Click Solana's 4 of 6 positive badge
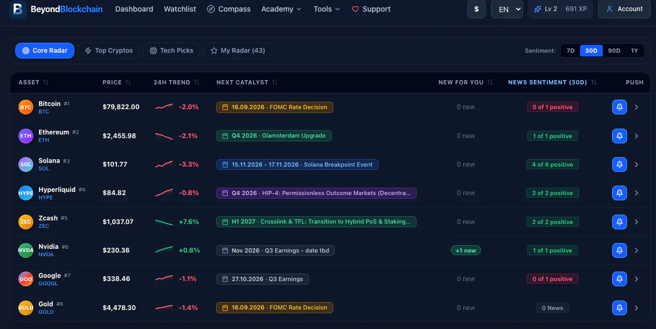This screenshot has width=656, height=329. pyautogui.click(x=552, y=164)
